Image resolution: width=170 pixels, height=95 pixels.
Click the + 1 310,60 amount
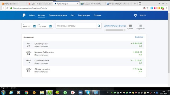pos(137,60)
